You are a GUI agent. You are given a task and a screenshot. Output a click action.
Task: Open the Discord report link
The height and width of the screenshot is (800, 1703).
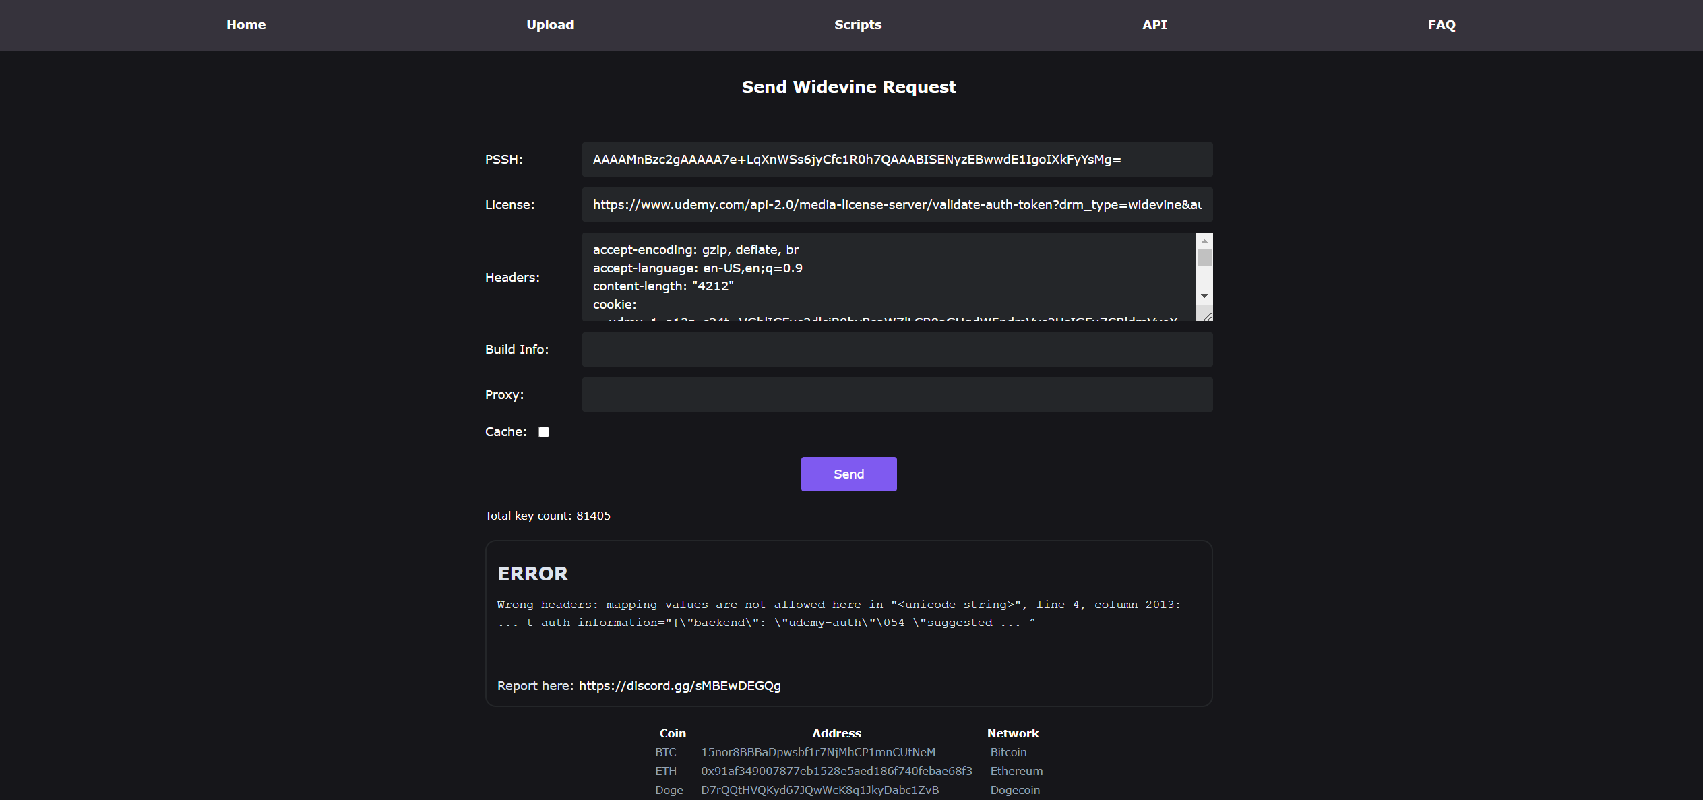679,685
